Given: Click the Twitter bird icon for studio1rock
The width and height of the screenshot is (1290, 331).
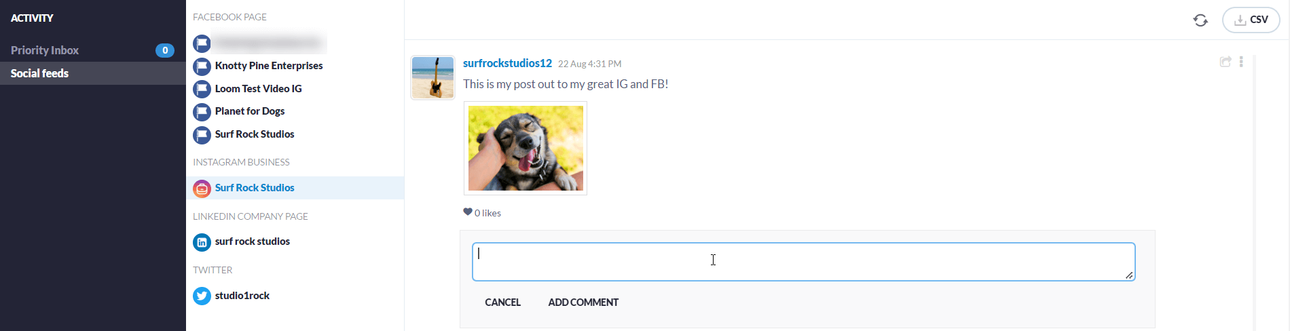Looking at the screenshot, I should click(202, 296).
